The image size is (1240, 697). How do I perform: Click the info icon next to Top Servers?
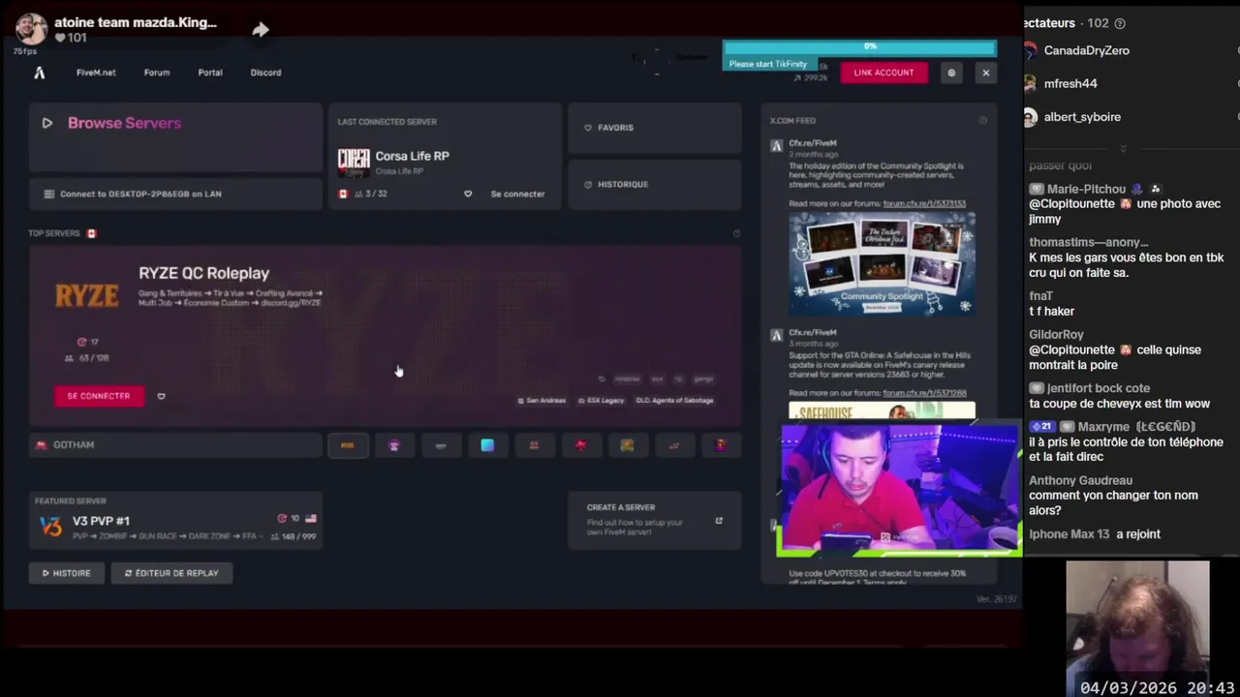pyautogui.click(x=736, y=233)
